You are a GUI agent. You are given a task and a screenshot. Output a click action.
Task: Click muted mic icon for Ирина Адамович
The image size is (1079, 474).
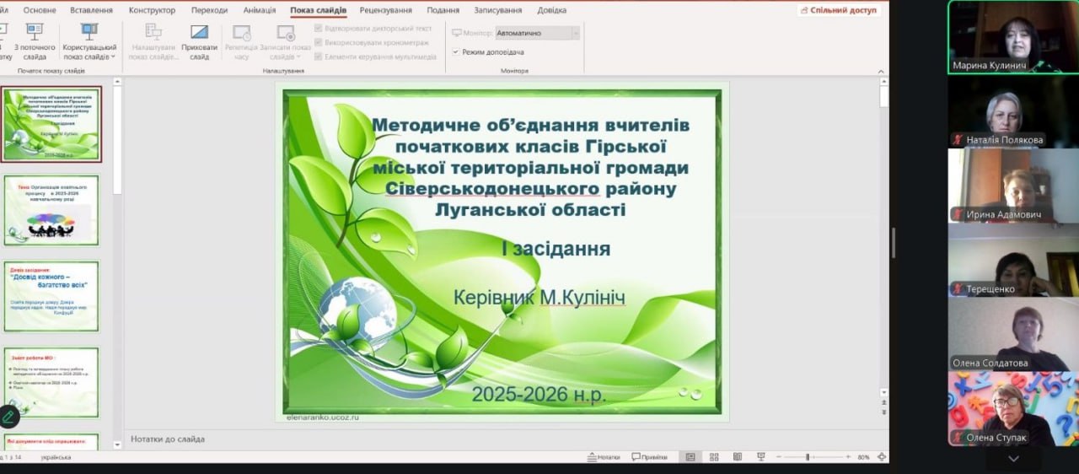(x=958, y=214)
